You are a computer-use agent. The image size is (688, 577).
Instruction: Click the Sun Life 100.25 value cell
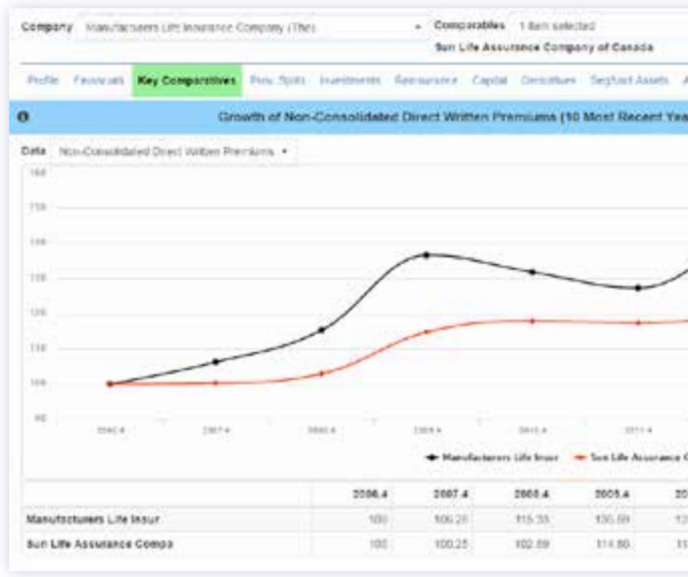452,544
